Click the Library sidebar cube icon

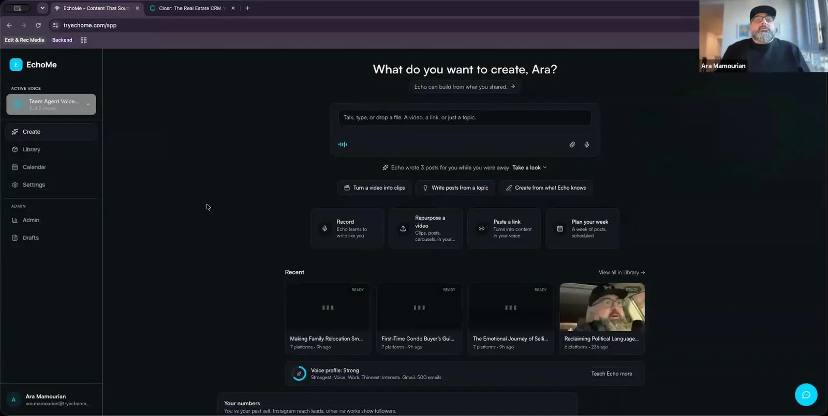(15, 149)
